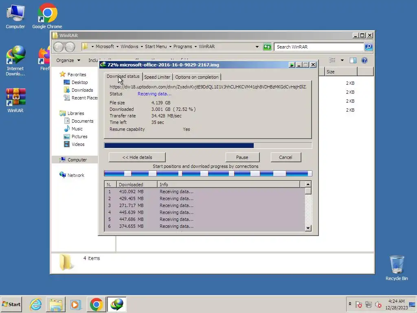417x313 pixels.
Task: Click the connections progress segments bar
Action: [x=208, y=174]
